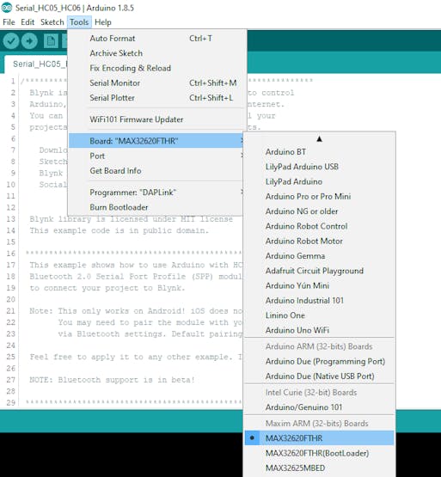Select the MAX32620FTHR board radio option
Viewport: 441px width, 477px height.
click(319, 438)
